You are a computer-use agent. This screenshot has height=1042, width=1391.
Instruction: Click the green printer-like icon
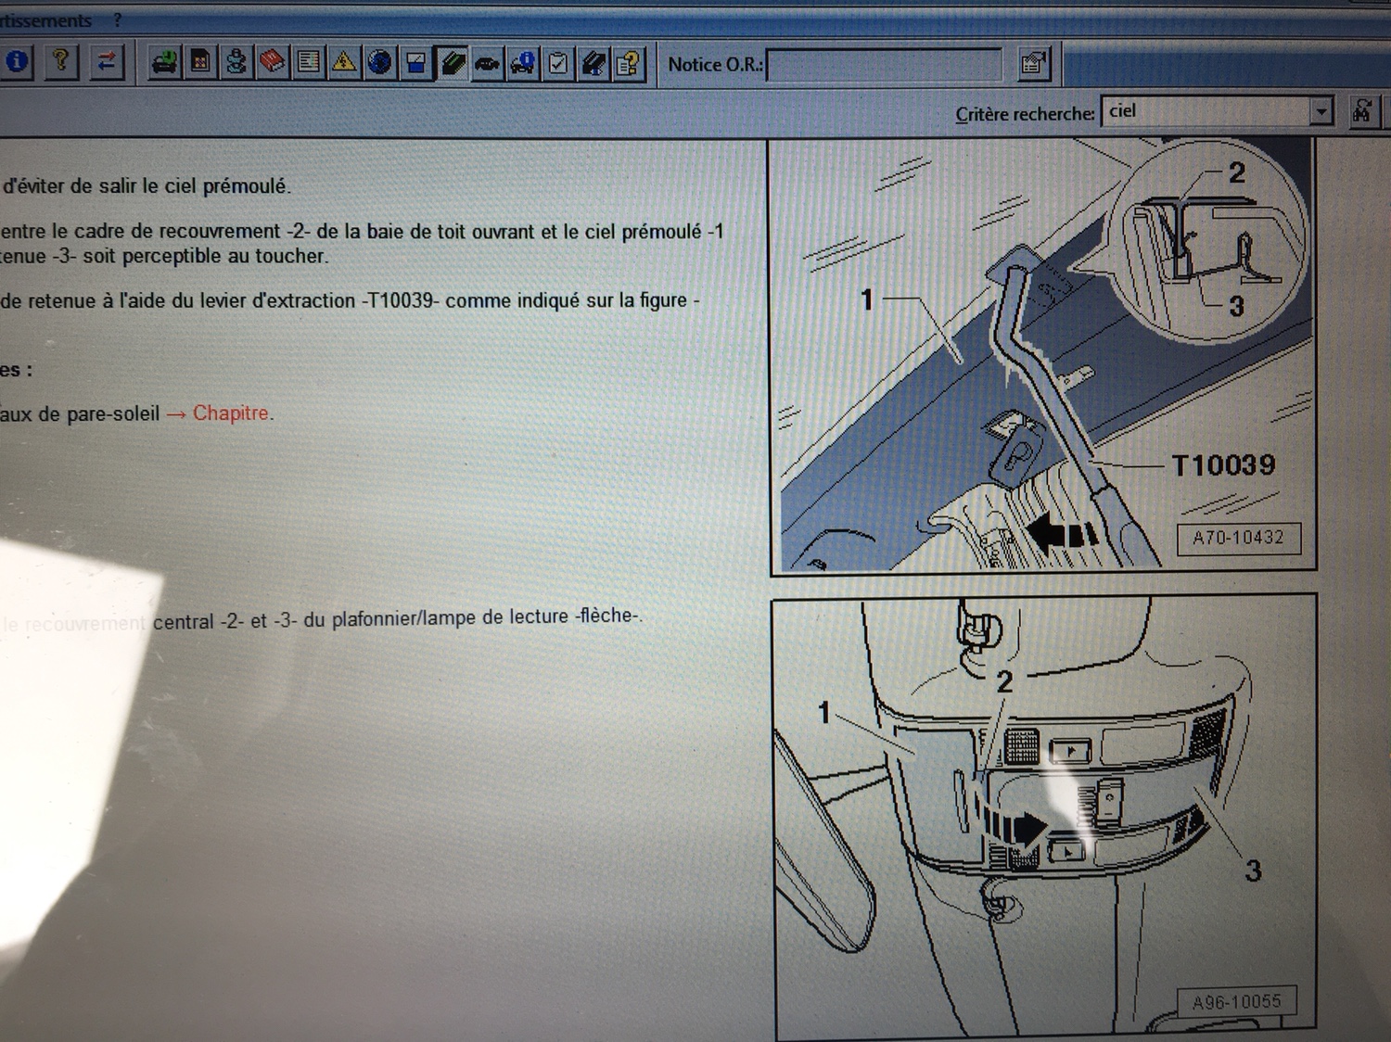[164, 62]
